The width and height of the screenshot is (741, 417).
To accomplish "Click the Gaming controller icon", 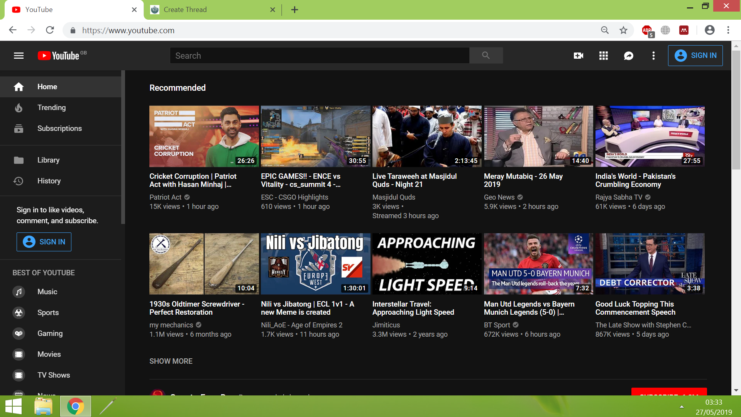I will coord(19,334).
